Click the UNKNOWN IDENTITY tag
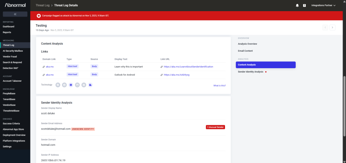The width and height of the screenshot is (346, 163). coord(83,129)
